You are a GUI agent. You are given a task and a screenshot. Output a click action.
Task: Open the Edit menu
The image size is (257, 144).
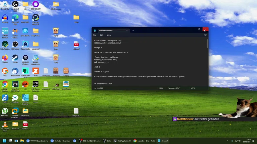(x=101, y=35)
